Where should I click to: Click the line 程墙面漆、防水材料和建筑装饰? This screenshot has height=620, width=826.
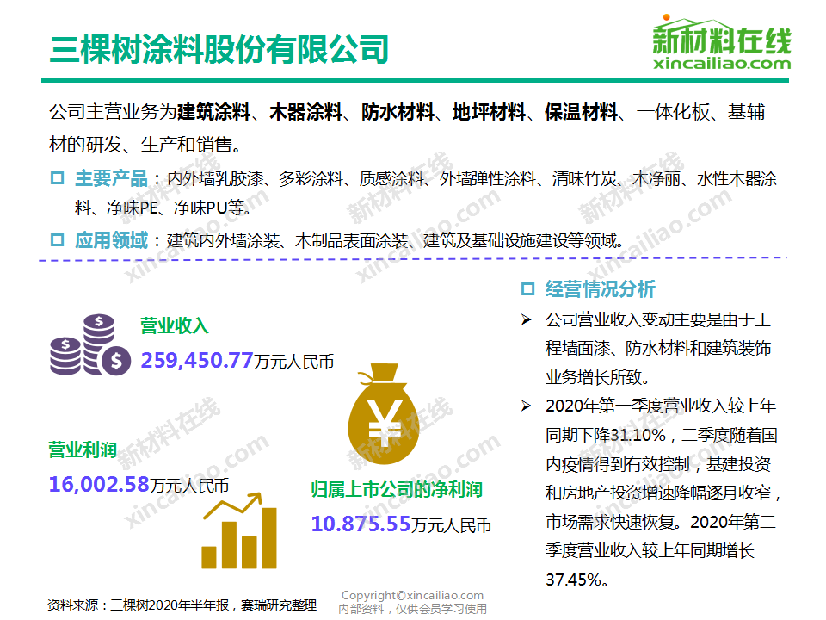pyautogui.click(x=658, y=349)
